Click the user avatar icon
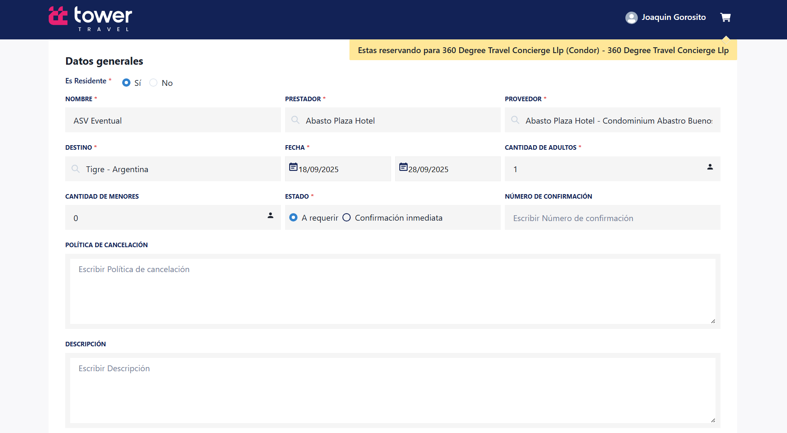This screenshot has height=433, width=787. point(631,17)
